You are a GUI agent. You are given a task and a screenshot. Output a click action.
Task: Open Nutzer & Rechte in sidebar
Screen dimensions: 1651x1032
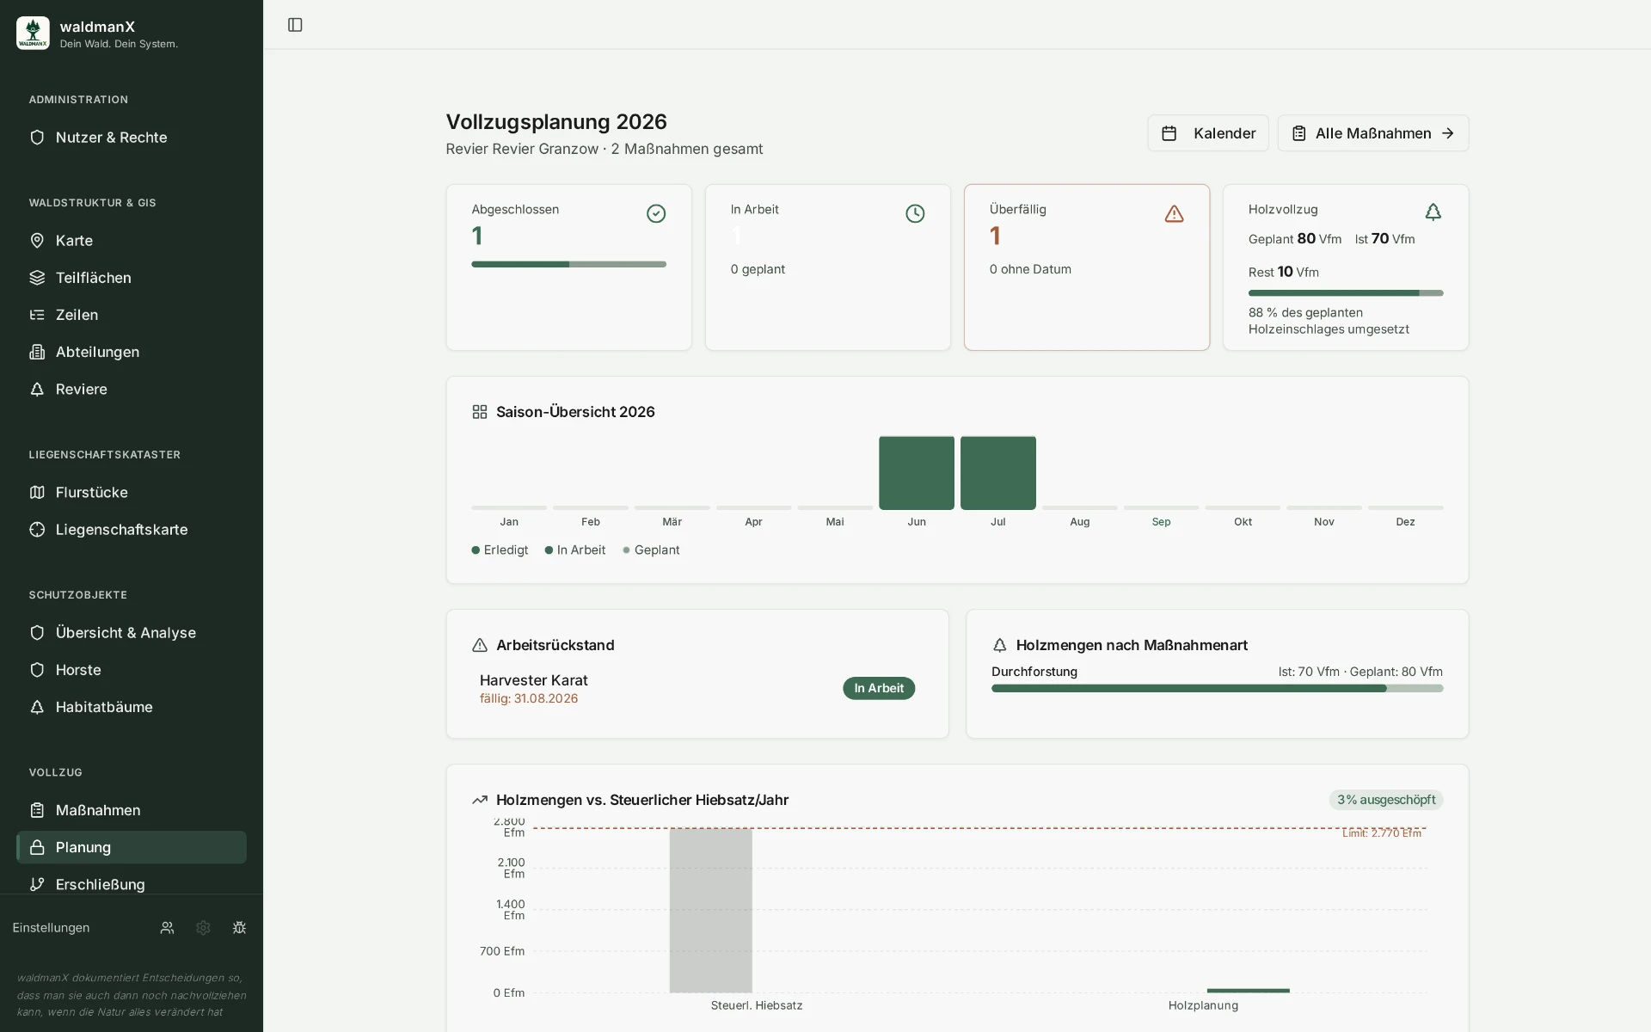click(x=132, y=138)
